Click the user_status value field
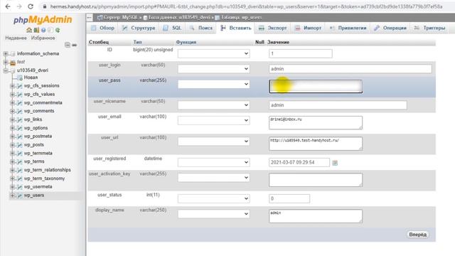The width and height of the screenshot is (455, 256). pos(289,199)
